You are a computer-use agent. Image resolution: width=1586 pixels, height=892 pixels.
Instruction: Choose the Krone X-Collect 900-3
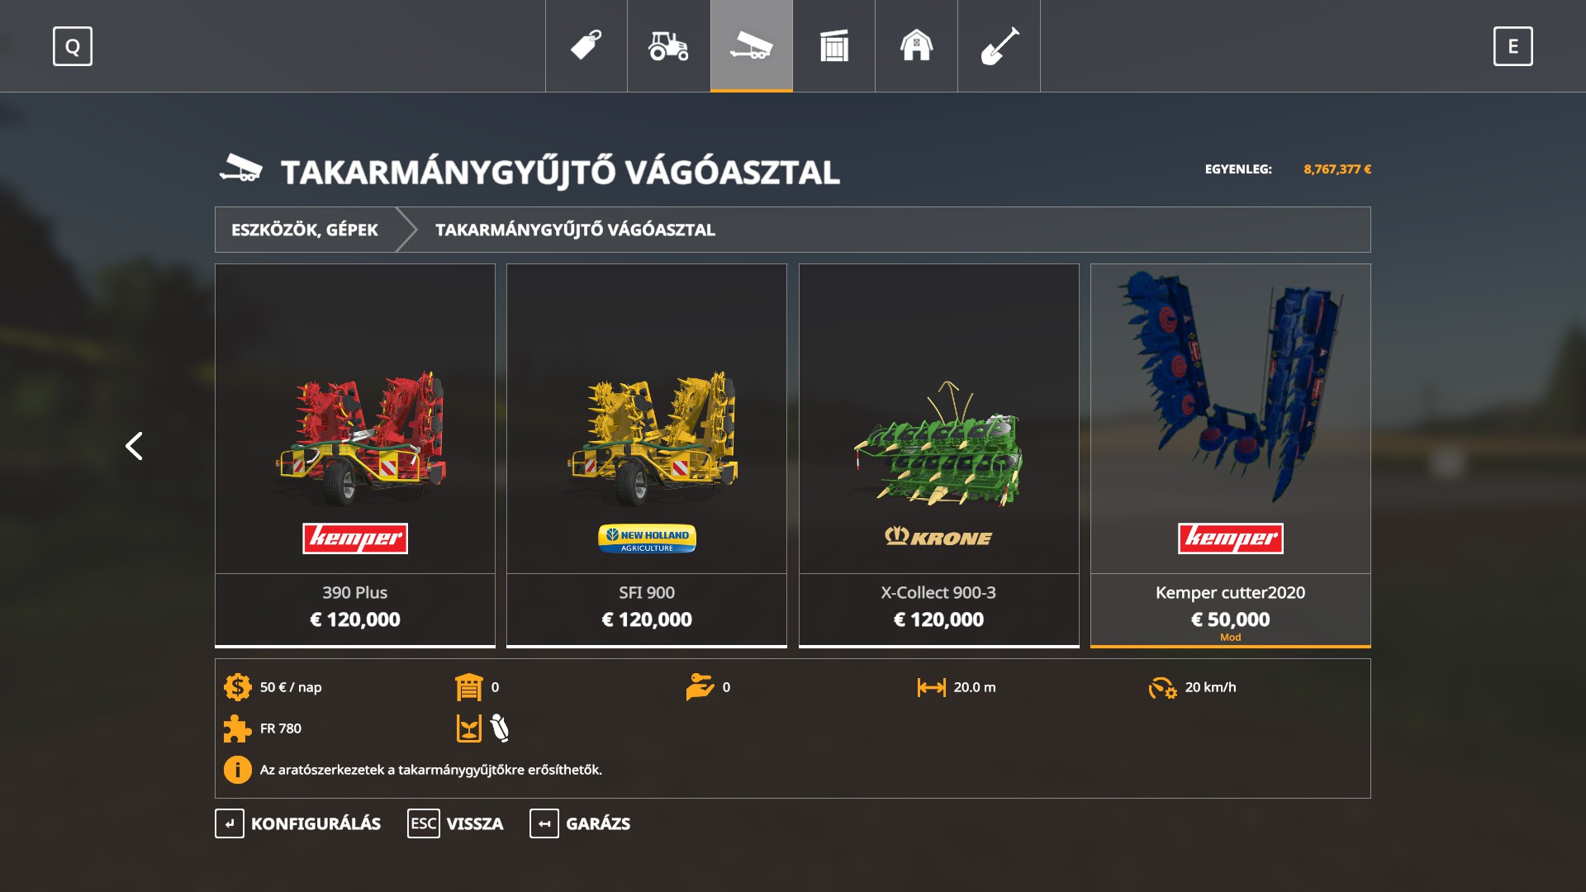point(939,456)
